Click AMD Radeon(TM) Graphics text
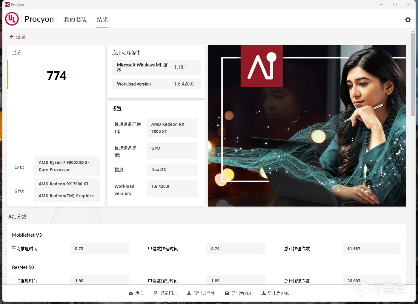The image size is (418, 304). 66,196
